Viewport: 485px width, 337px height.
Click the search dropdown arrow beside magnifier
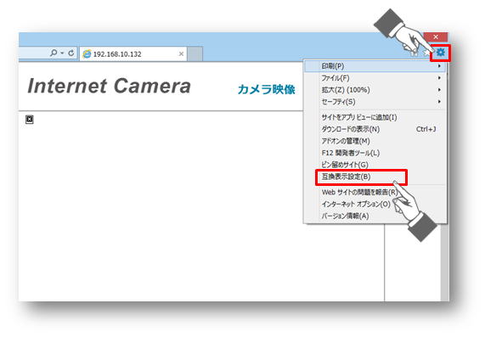[62, 53]
